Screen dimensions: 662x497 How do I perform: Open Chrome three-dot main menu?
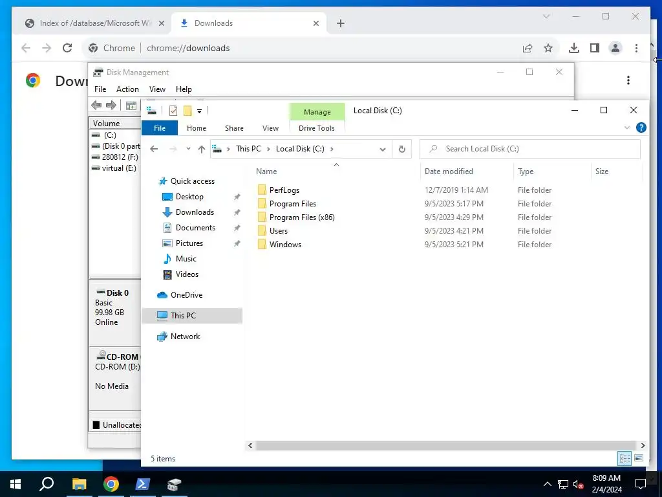click(x=636, y=48)
